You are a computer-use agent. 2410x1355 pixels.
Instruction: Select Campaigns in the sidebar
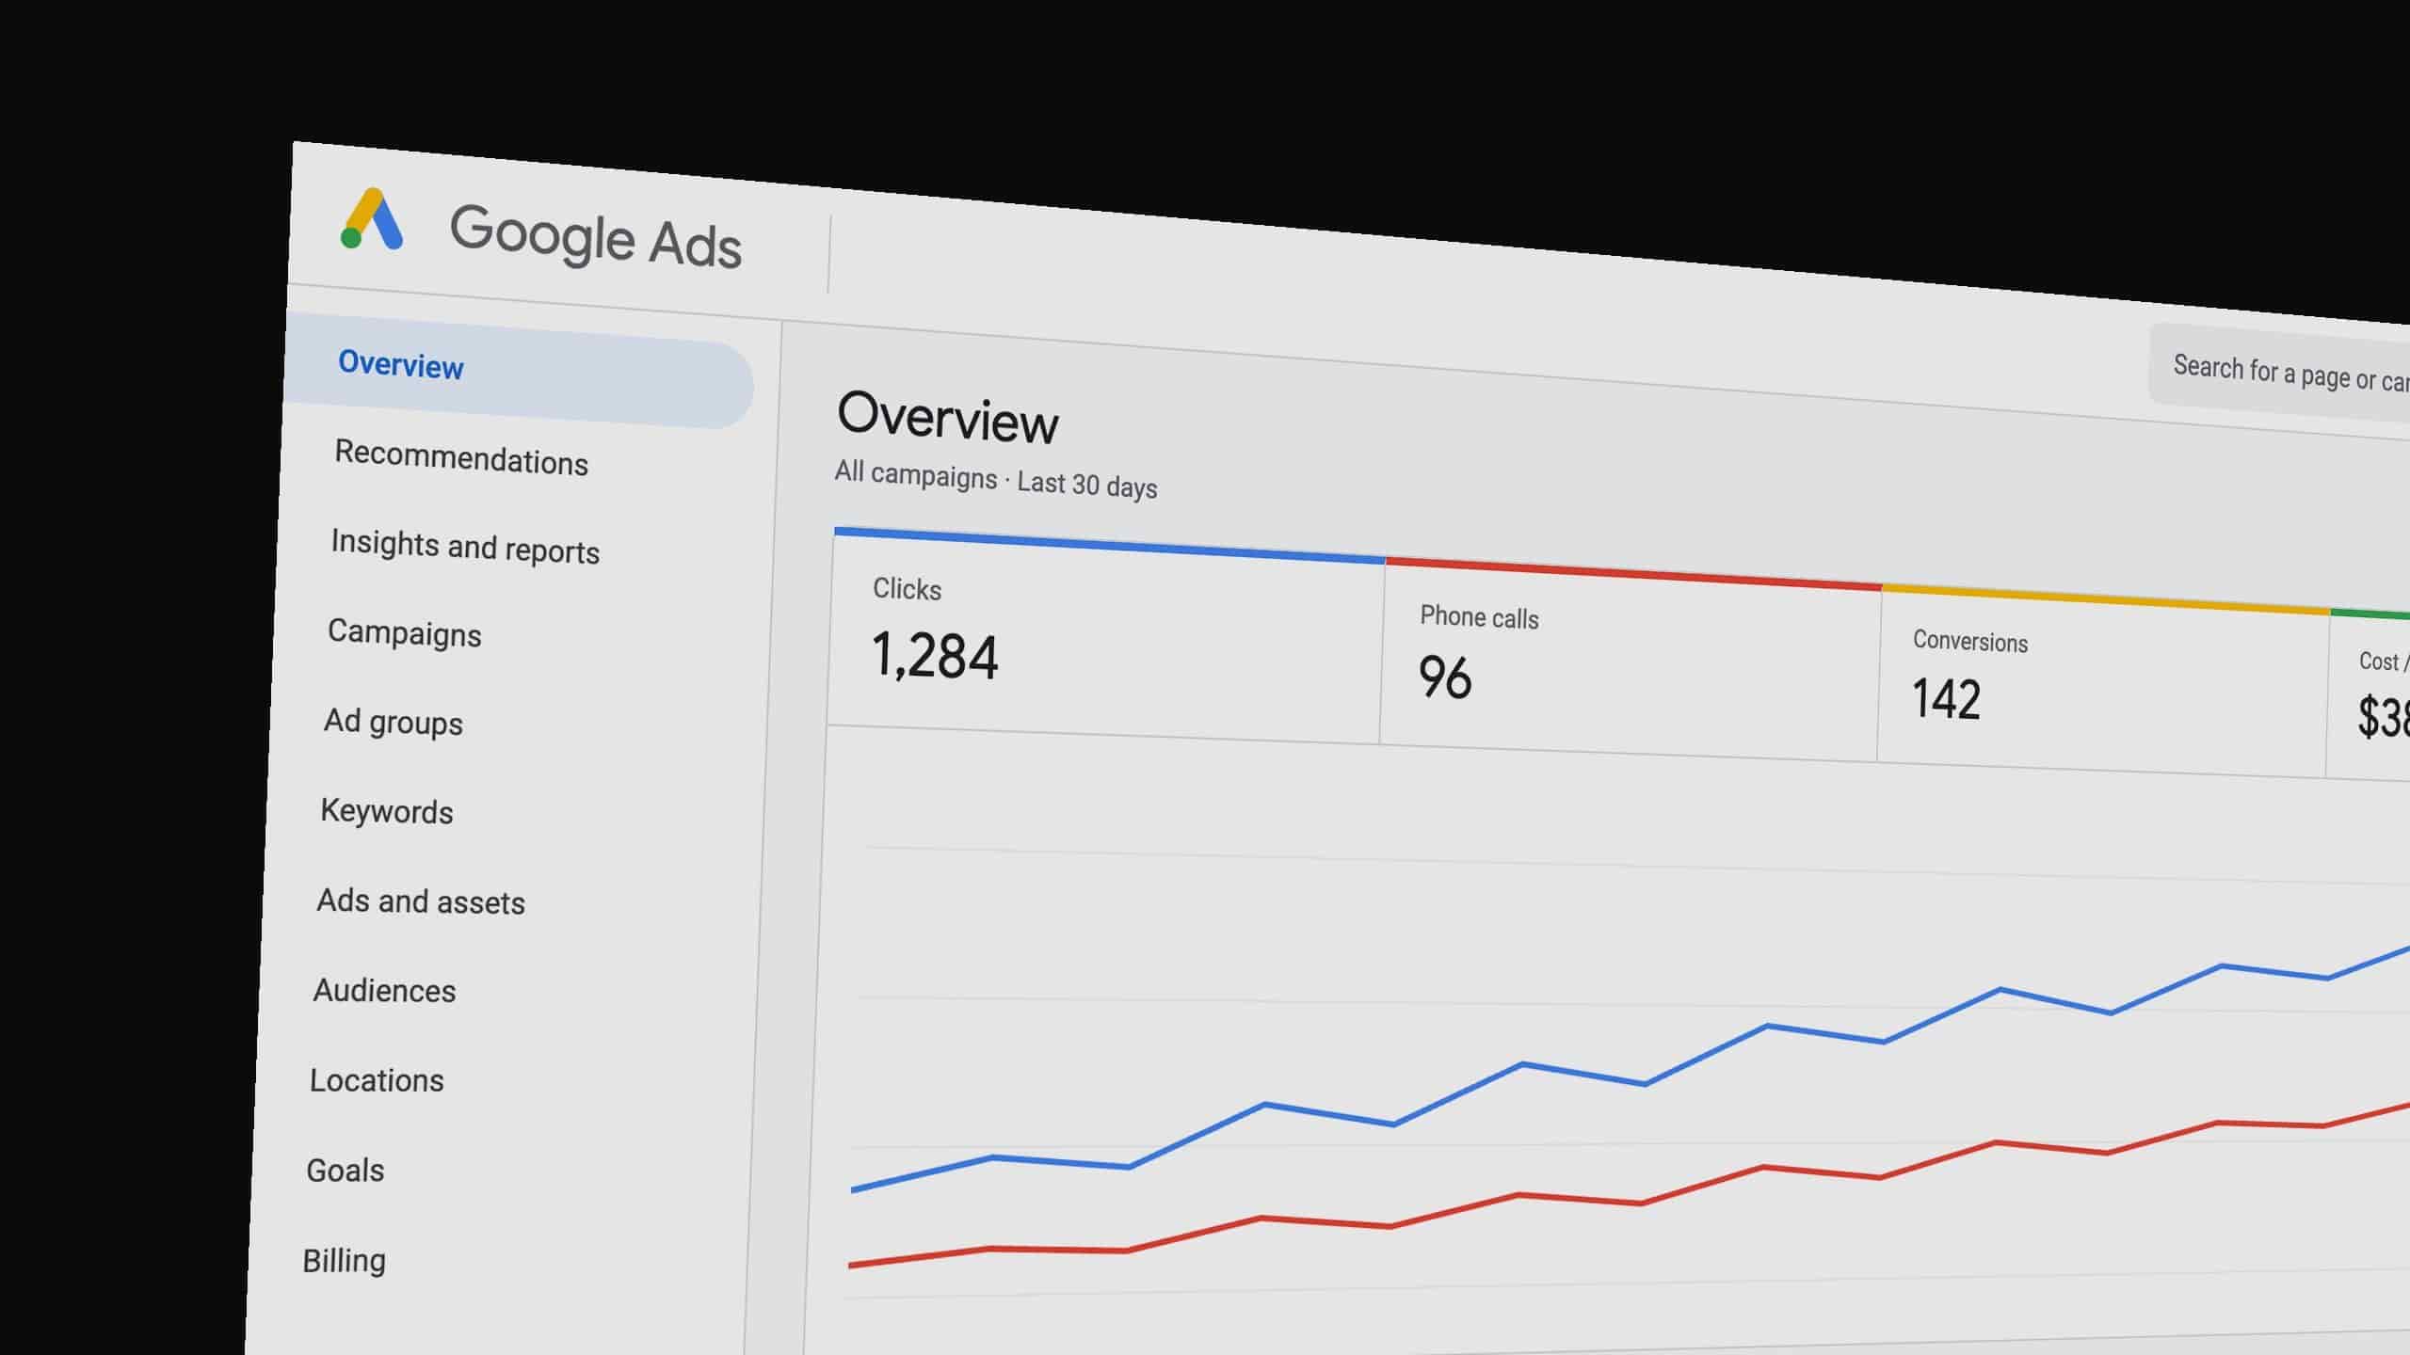pyautogui.click(x=404, y=632)
